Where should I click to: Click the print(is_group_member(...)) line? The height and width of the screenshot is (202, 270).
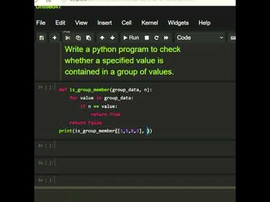click(106, 131)
